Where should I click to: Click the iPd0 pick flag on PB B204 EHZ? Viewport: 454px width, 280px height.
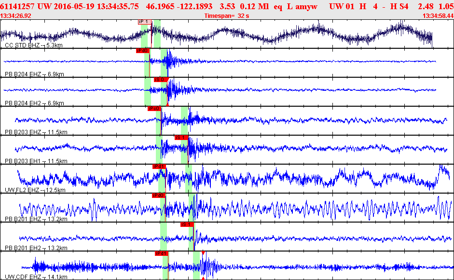(x=142, y=51)
